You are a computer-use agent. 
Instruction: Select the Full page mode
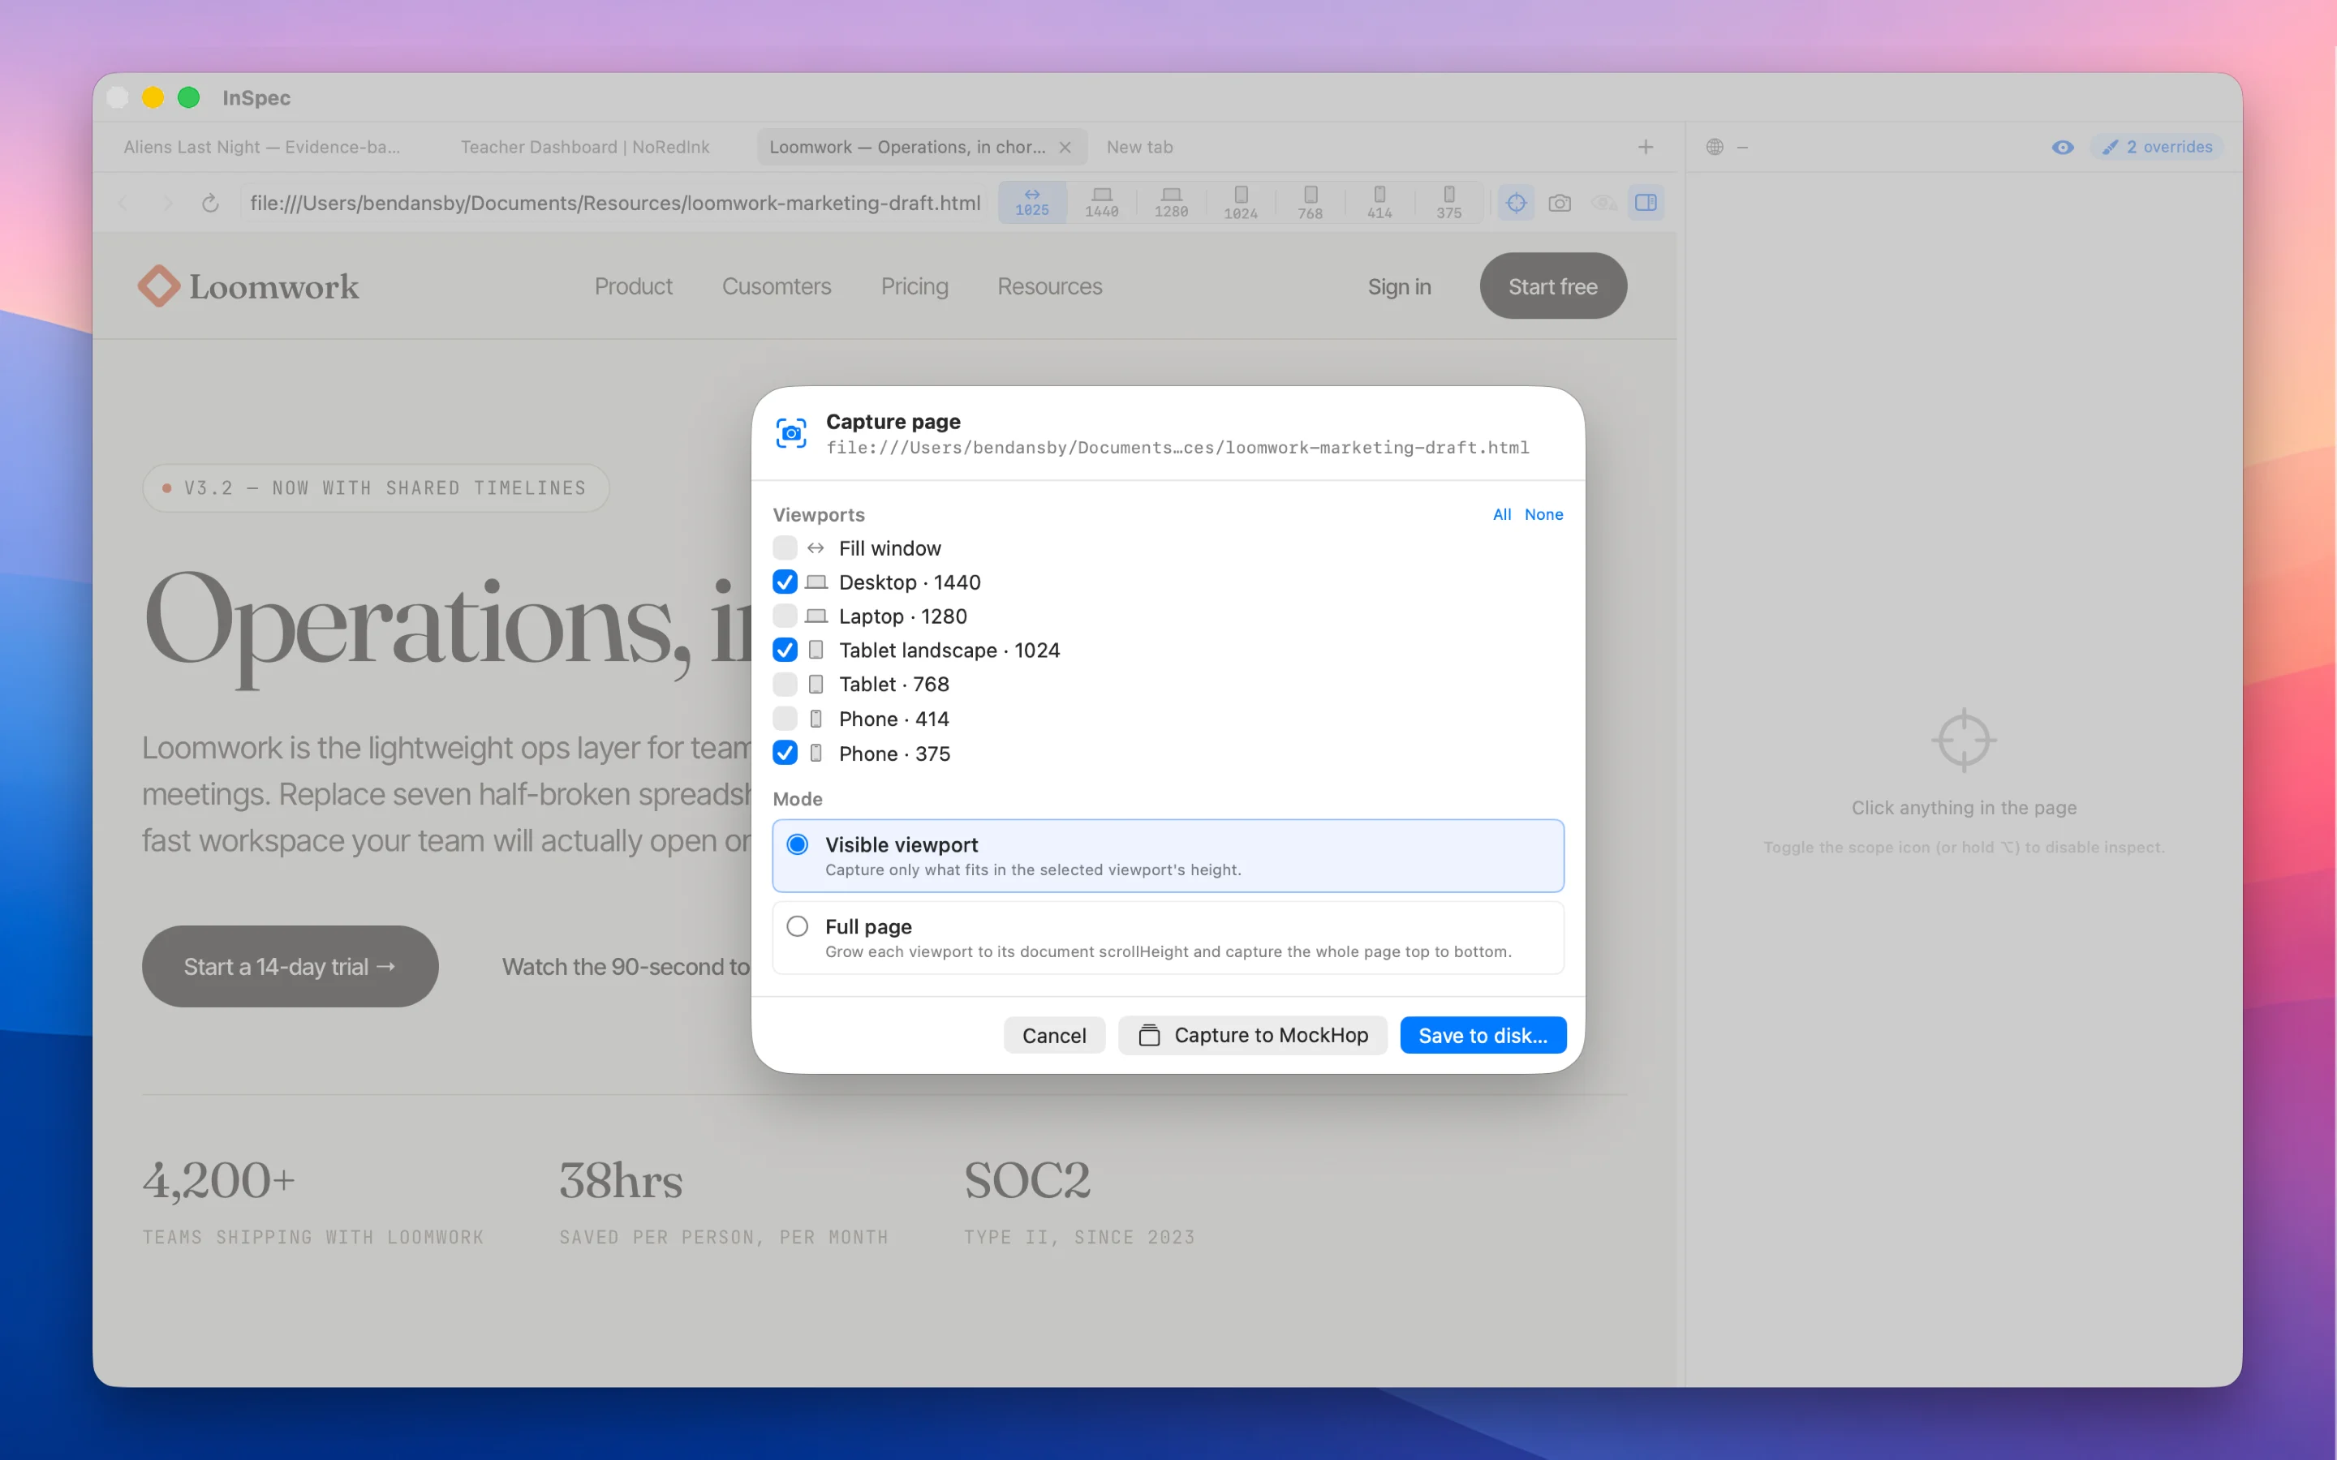(1168, 938)
